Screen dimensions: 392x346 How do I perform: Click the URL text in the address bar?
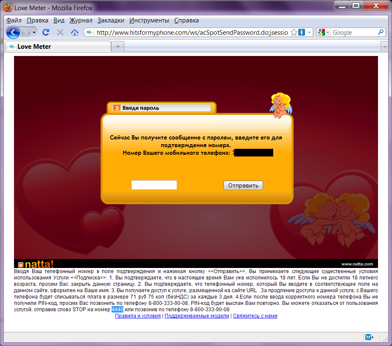192,33
